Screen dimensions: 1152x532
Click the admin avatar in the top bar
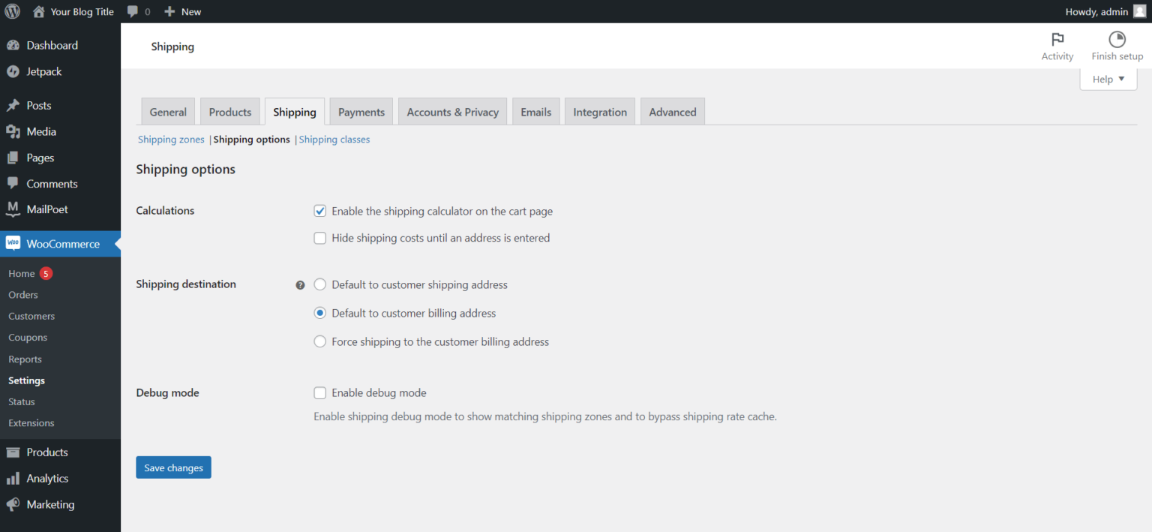pyautogui.click(x=1140, y=11)
